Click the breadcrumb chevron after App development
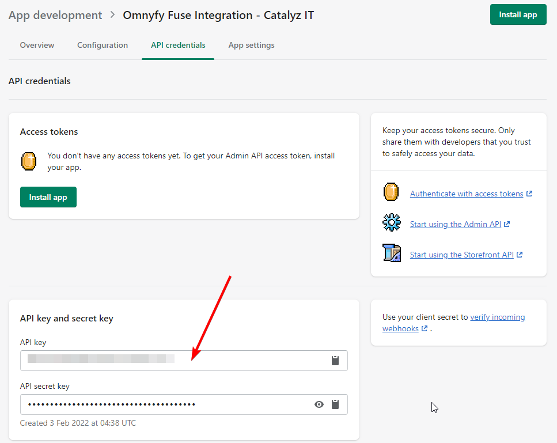 tap(112, 15)
